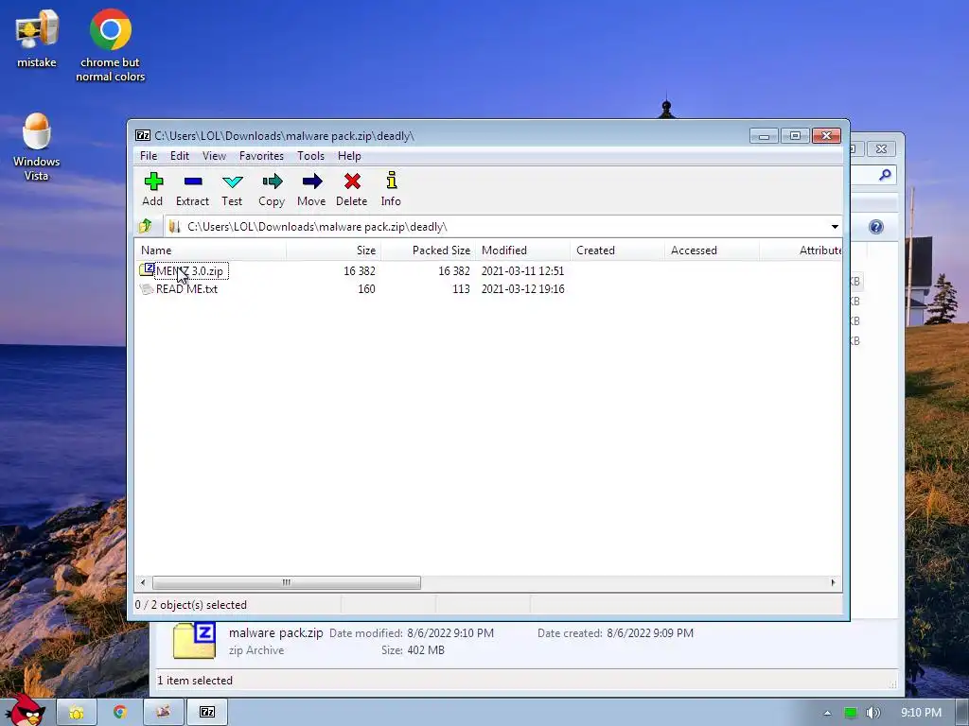The image size is (969, 726).
Task: Minimize the 7-Zip window
Action: click(764, 135)
